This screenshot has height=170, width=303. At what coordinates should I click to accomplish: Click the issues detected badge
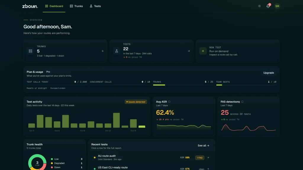[x=136, y=102]
